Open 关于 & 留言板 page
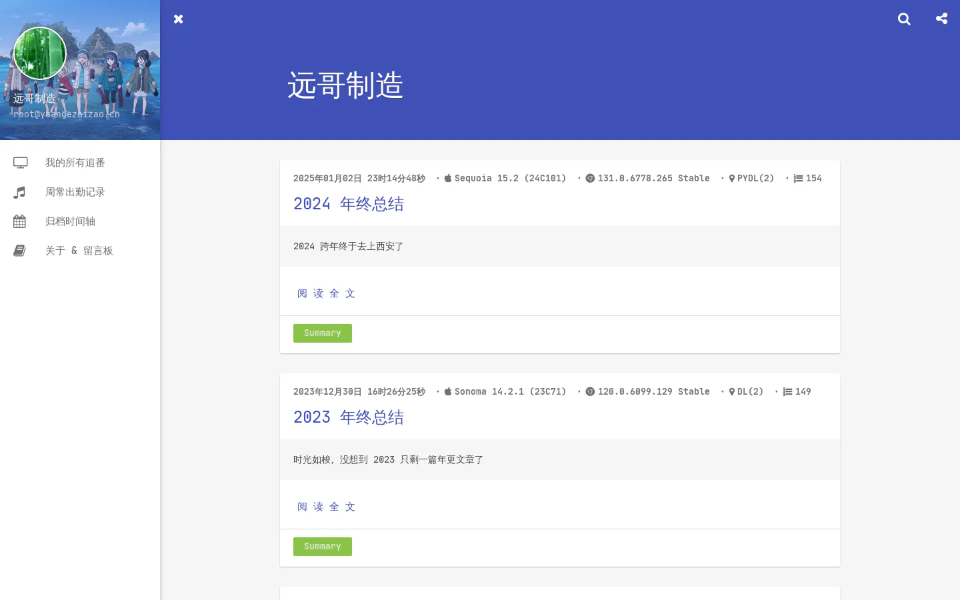This screenshot has width=960, height=600. click(80, 251)
